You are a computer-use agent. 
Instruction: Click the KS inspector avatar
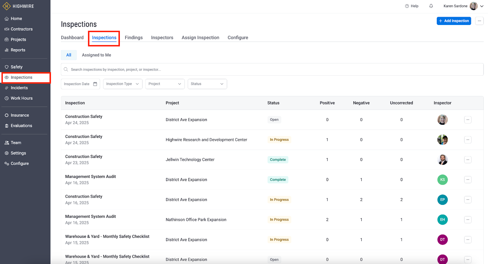[442, 180]
